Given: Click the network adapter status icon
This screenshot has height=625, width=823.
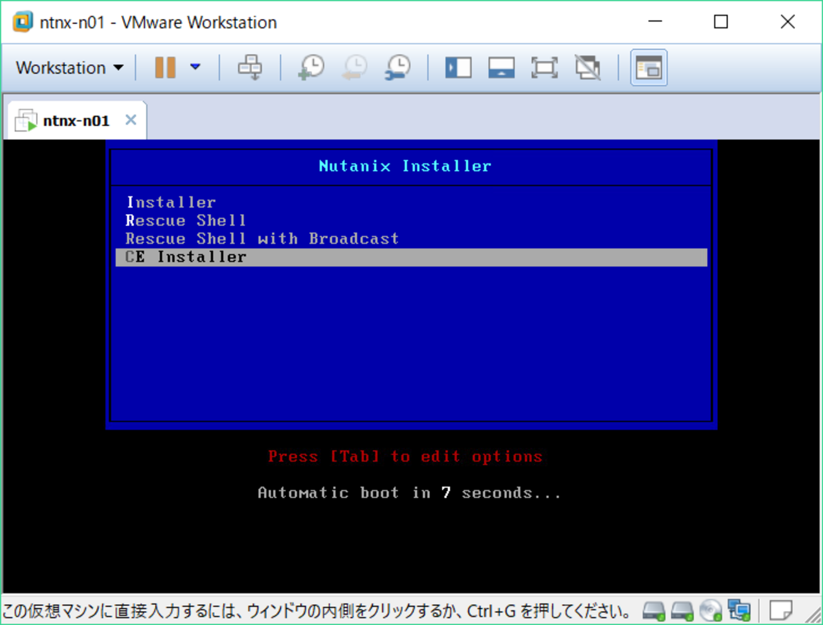Looking at the screenshot, I should (739, 611).
